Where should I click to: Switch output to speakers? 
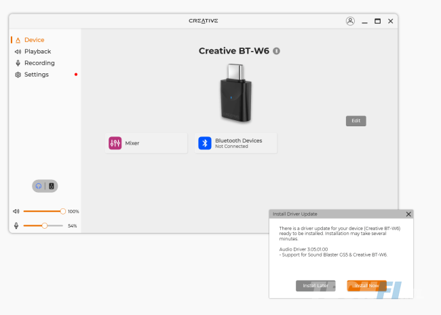point(52,186)
